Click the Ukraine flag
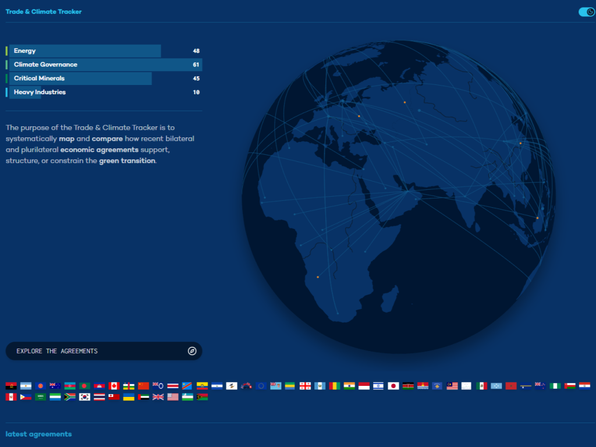The height and width of the screenshot is (447, 596). point(129,397)
